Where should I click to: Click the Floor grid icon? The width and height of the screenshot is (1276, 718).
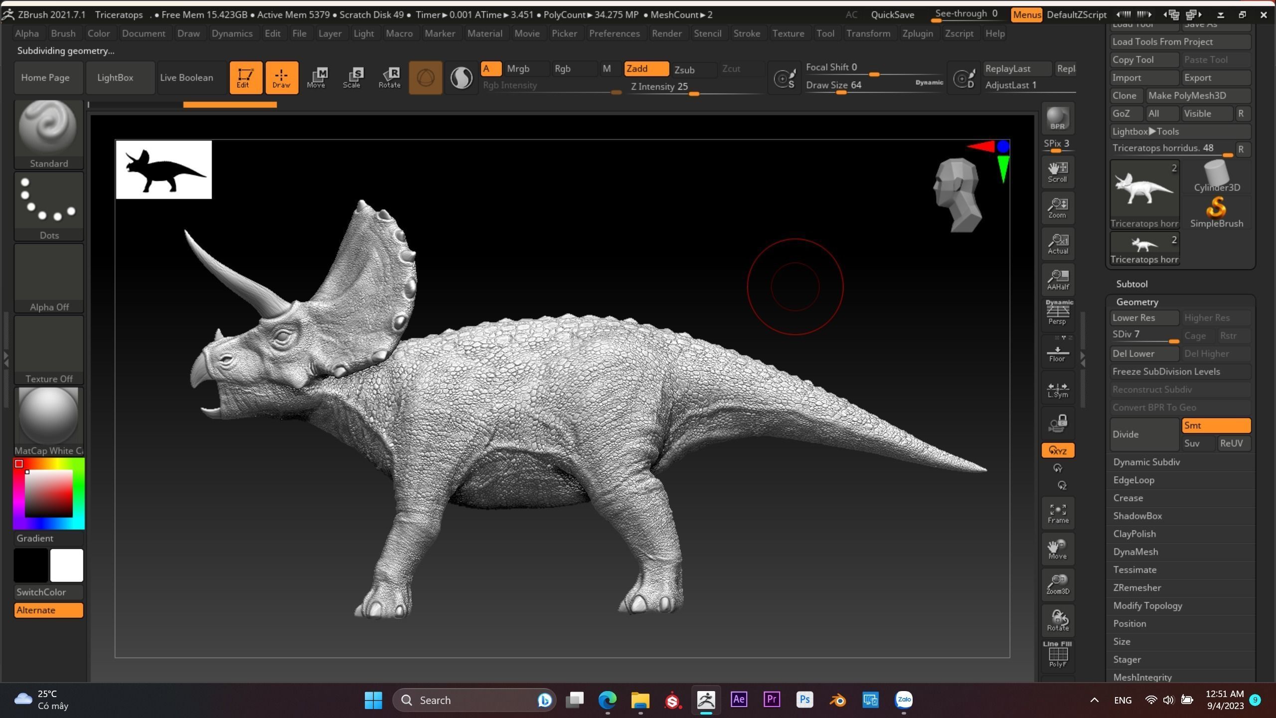coord(1057,353)
